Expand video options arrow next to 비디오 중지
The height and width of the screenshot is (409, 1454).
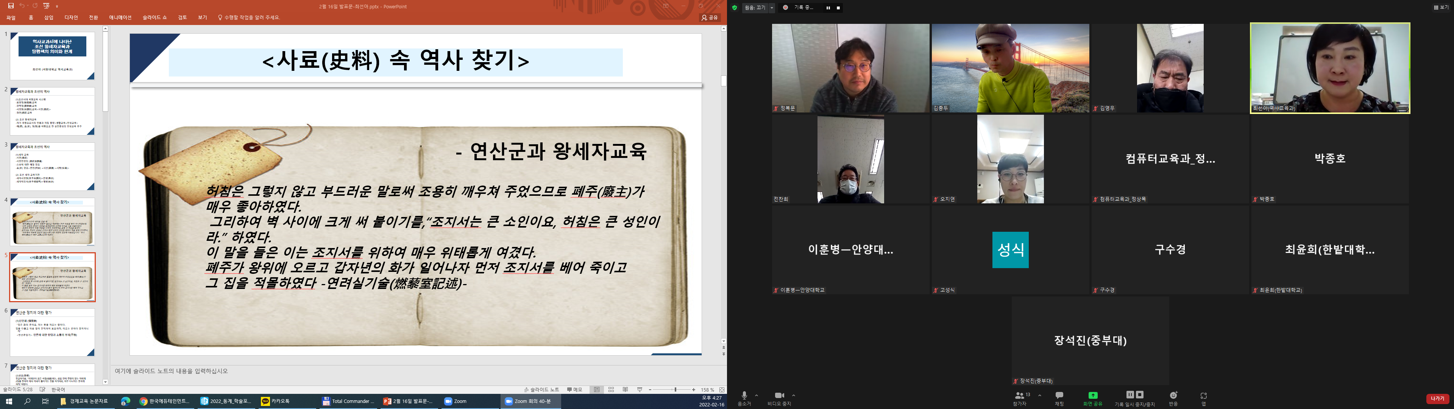(794, 395)
